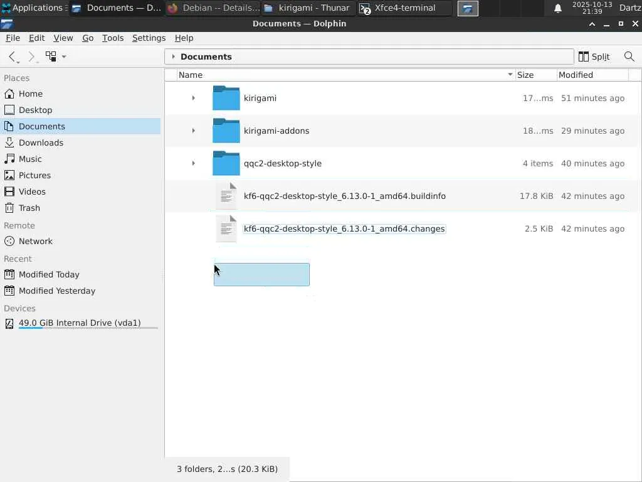The image size is (642, 482).
Task: Open the Go menu
Action: (88, 38)
